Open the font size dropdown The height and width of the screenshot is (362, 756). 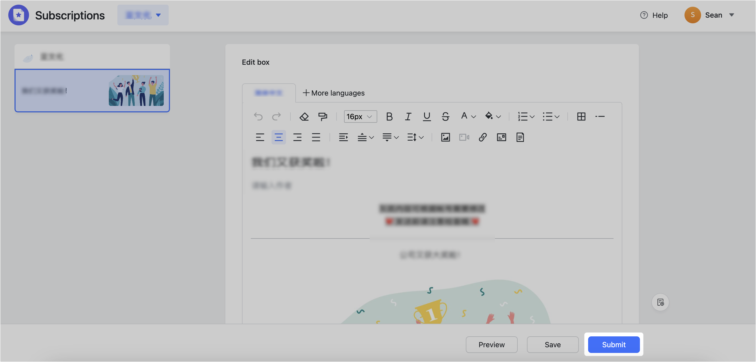click(x=360, y=117)
